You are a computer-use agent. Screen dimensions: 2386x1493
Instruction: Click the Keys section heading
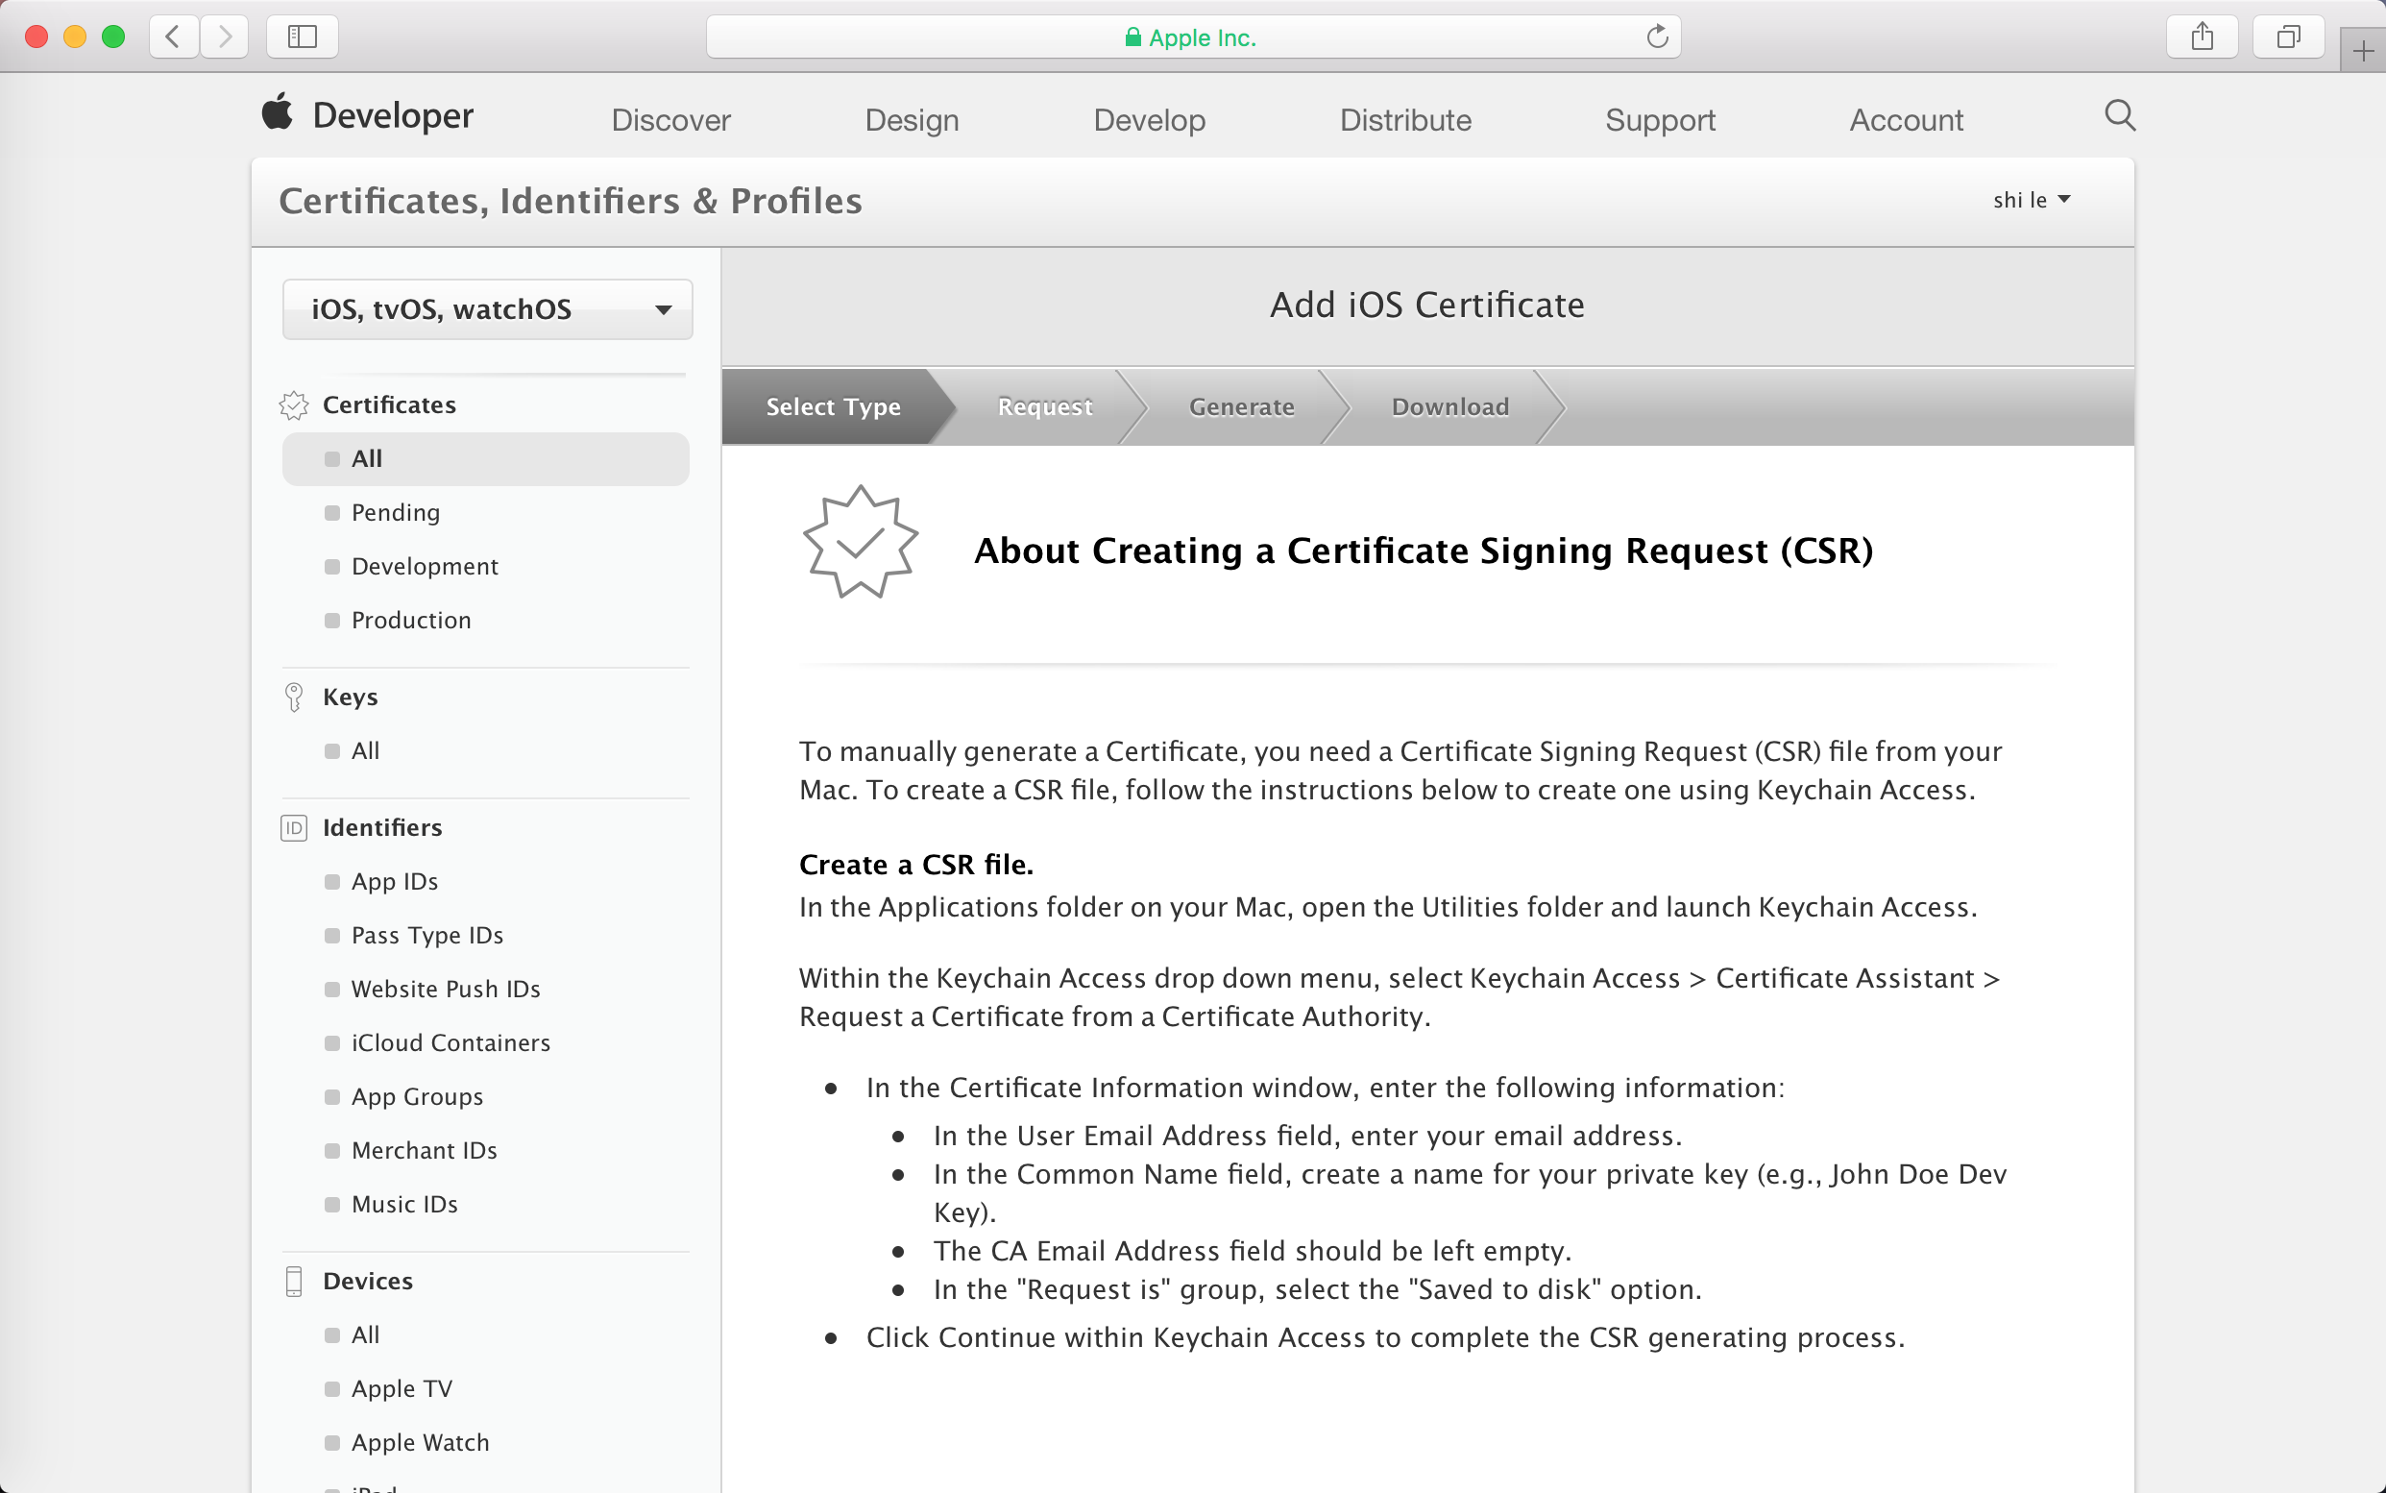[351, 698]
